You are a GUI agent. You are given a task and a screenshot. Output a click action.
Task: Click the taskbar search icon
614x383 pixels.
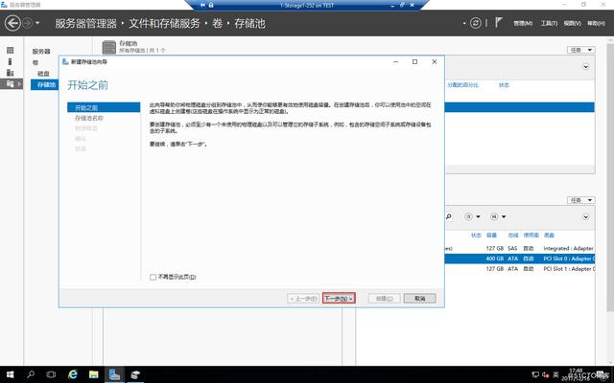[x=31, y=374]
